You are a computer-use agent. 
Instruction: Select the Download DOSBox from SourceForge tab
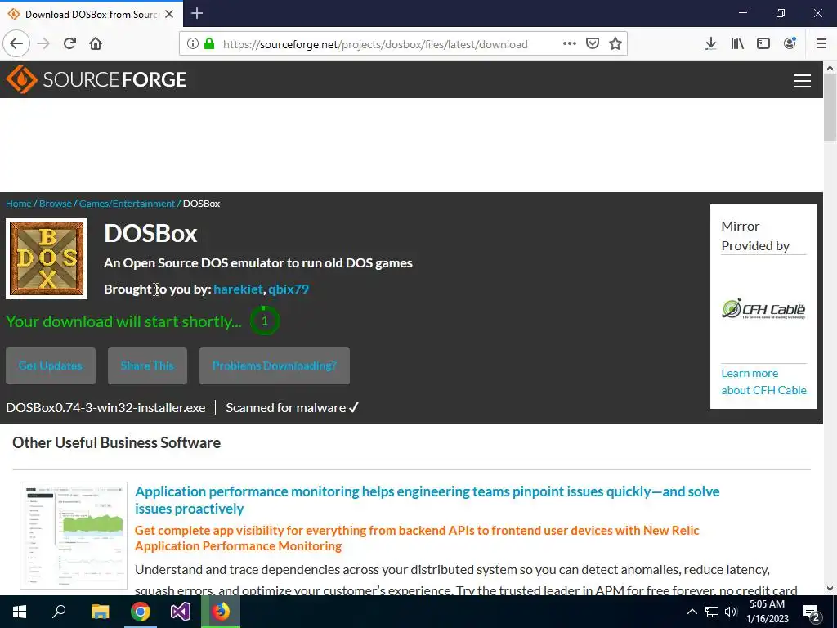pos(92,15)
